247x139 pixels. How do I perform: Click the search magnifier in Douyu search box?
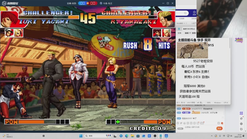tap(185, 13)
